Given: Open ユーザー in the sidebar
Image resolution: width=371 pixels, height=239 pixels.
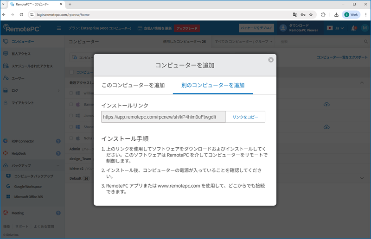Looking at the screenshot, I should tap(18, 78).
